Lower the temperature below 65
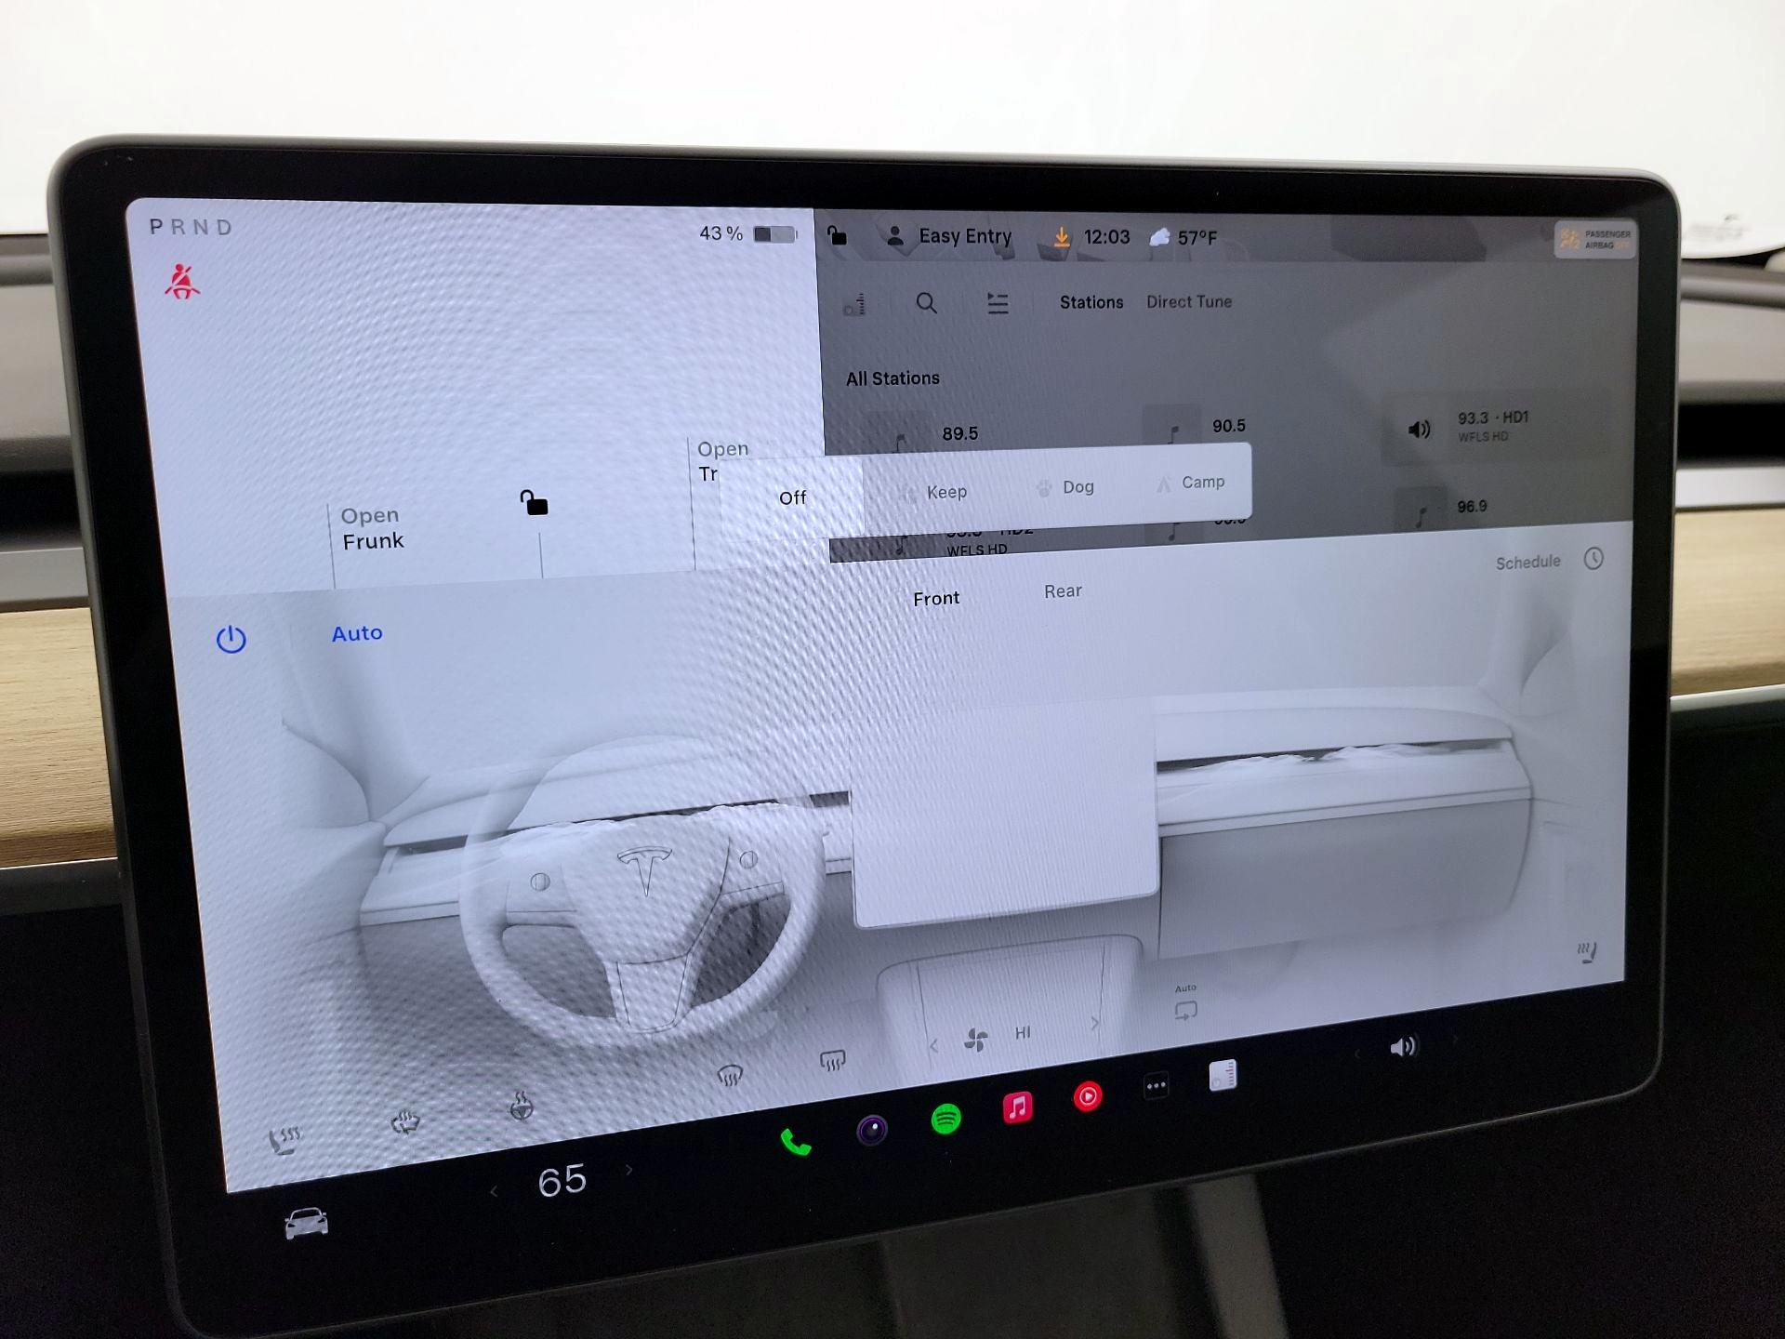 [494, 1191]
